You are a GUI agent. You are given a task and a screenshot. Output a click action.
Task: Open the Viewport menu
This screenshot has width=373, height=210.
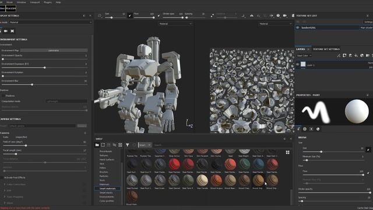point(35,2)
